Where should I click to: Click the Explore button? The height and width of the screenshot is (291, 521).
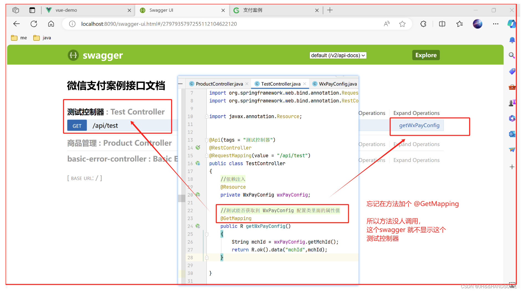[x=426, y=55]
